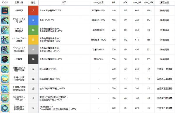Click the effect 隊伍全體攻擊力+15%
This screenshot has height=113, width=175.
50,79
